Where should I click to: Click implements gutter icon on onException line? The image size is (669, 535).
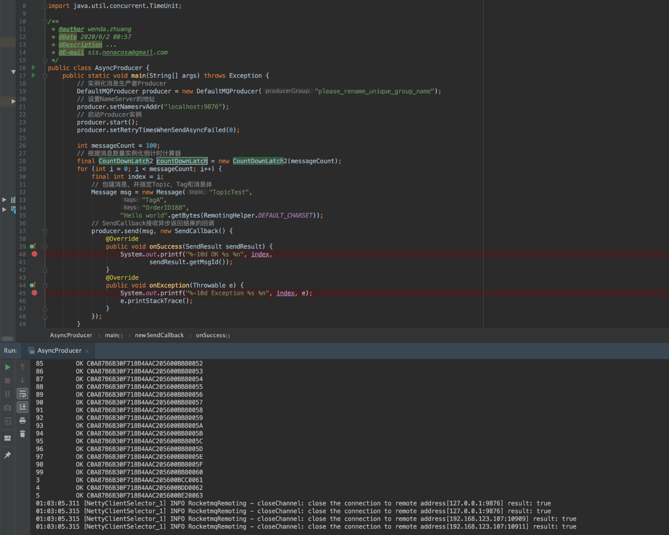point(33,285)
